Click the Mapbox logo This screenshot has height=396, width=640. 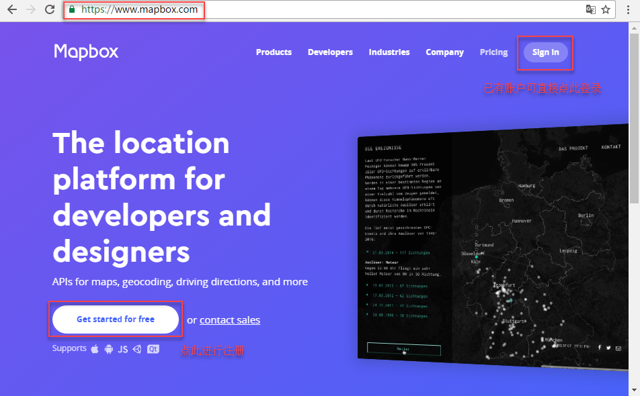coord(85,52)
